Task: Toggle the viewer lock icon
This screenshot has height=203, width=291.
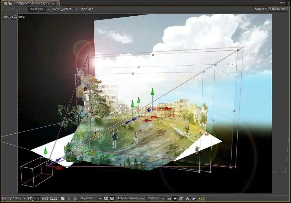Action: pyautogui.click(x=10, y=3)
